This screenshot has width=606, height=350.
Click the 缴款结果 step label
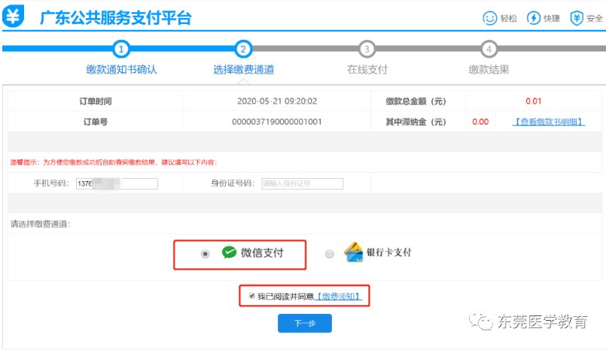pyautogui.click(x=489, y=70)
